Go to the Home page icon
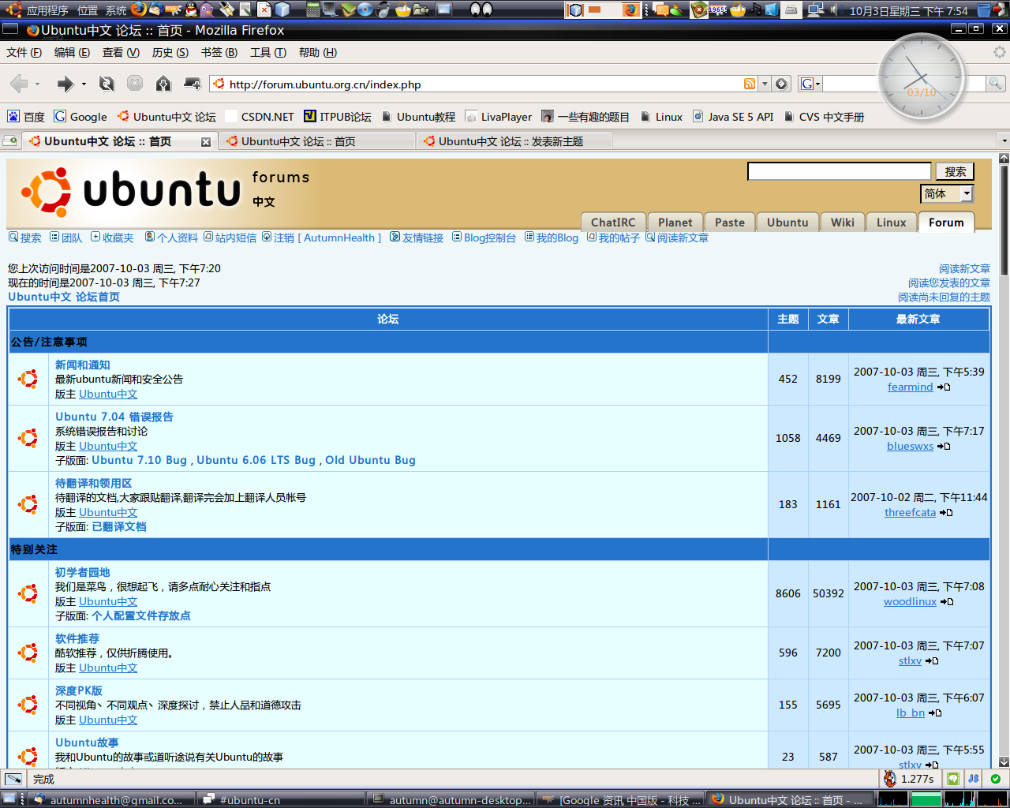The height and width of the screenshot is (808, 1010). pos(163,84)
